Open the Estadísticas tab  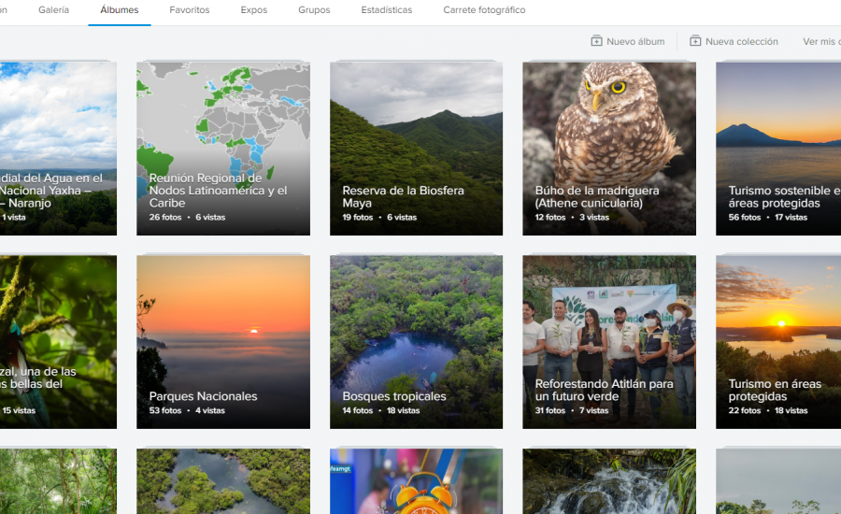point(387,9)
